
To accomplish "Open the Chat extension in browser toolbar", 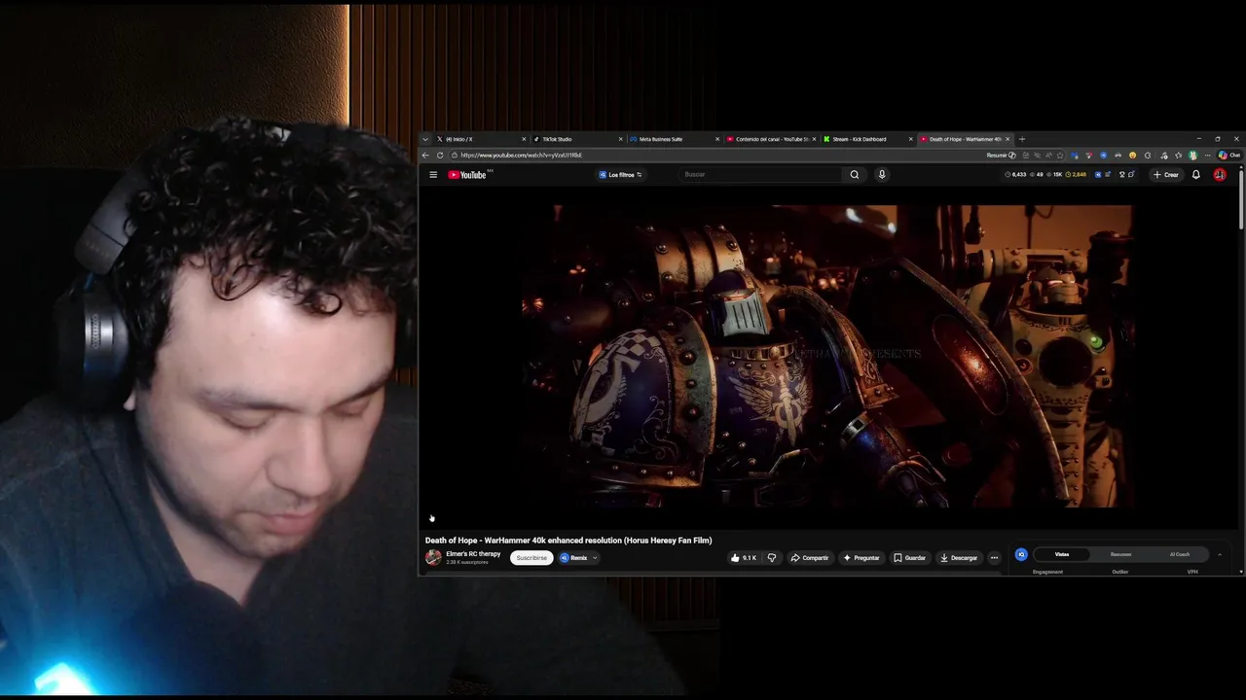I will (1229, 156).
